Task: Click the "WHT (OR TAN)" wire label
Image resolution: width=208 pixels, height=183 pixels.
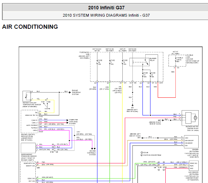Action: (45, 149)
